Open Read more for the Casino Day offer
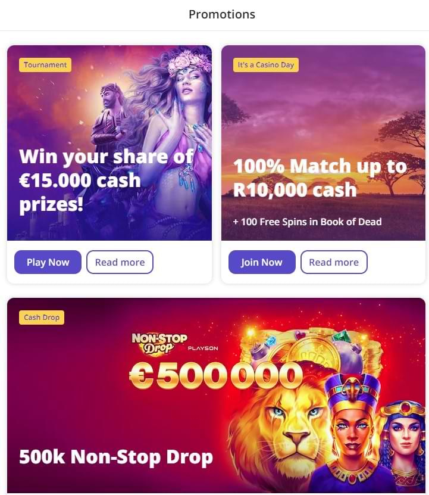Image resolution: width=429 pixels, height=495 pixels. tap(334, 262)
